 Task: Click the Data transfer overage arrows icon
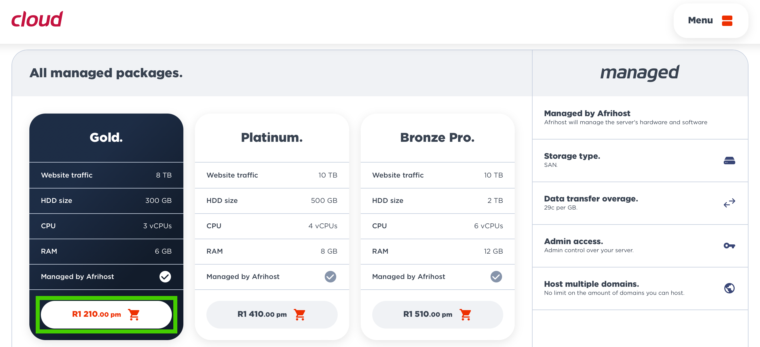(x=729, y=203)
